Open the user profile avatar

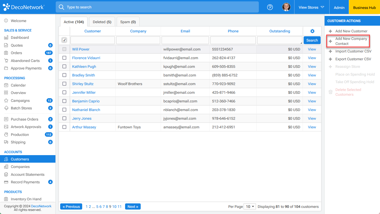coord(286,7)
